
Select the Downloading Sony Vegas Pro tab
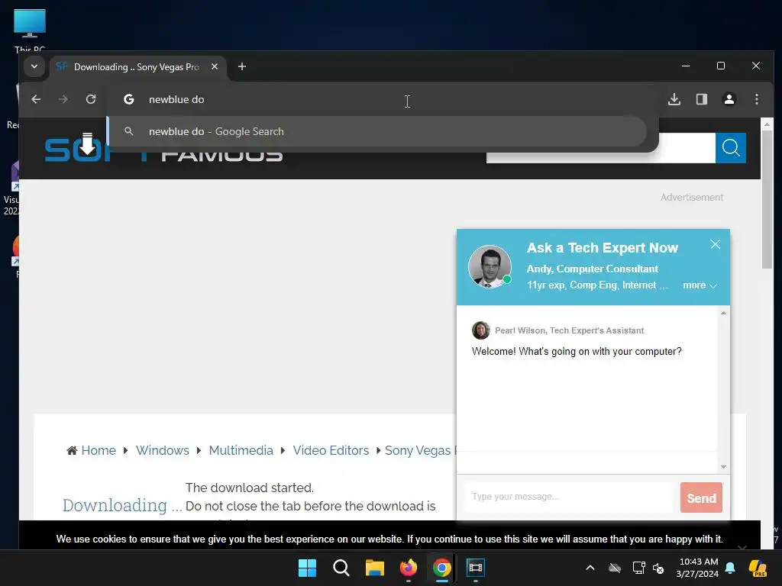pos(137,67)
